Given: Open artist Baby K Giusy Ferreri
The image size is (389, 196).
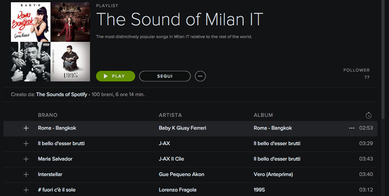Looking at the screenshot, I should pos(183,128).
